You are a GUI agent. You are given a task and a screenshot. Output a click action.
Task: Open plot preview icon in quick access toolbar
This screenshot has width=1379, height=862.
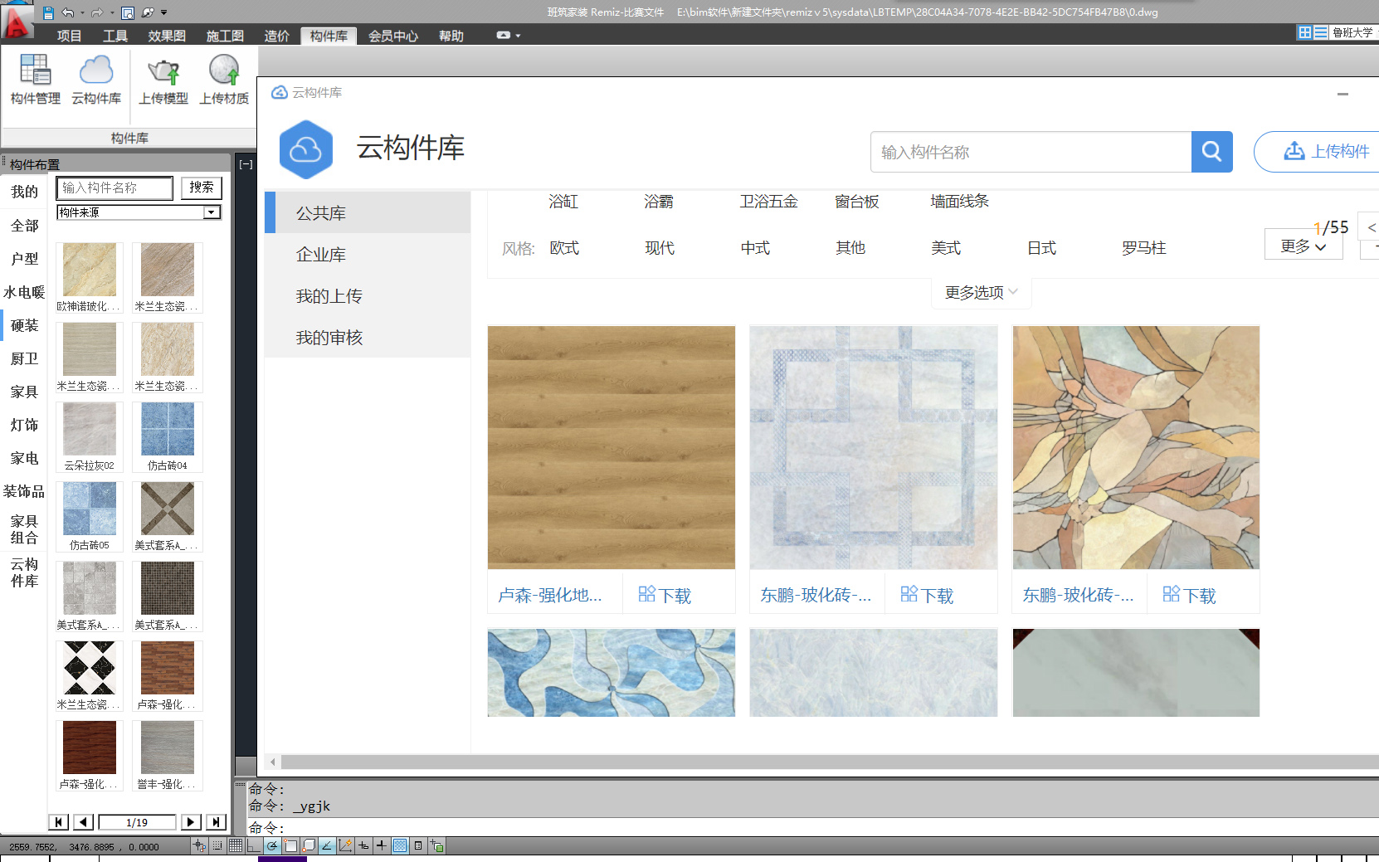click(x=128, y=12)
